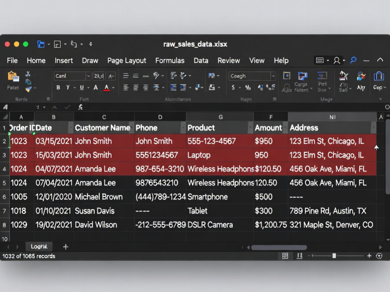Switch to the Page Layout tab
This screenshot has width=390, height=292.
coord(127,61)
